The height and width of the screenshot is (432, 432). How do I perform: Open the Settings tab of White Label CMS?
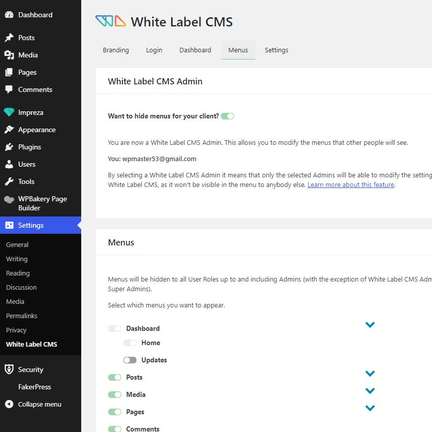click(276, 50)
